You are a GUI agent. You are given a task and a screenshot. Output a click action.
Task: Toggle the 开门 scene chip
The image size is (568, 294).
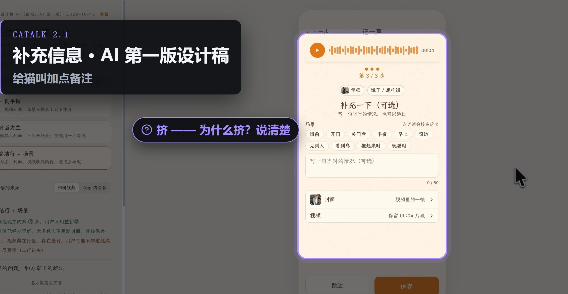335,134
